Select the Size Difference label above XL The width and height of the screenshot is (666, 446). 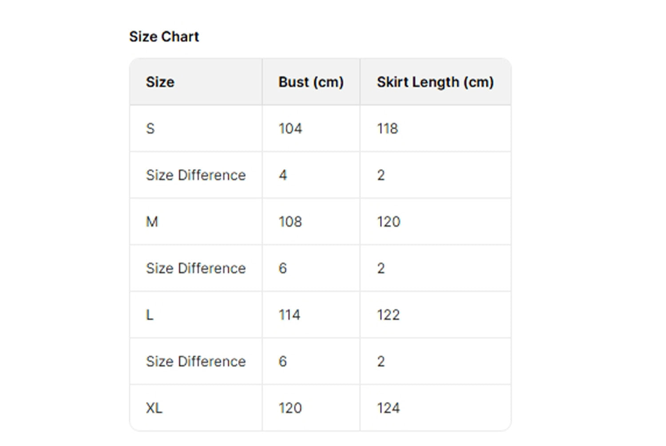pyautogui.click(x=196, y=362)
